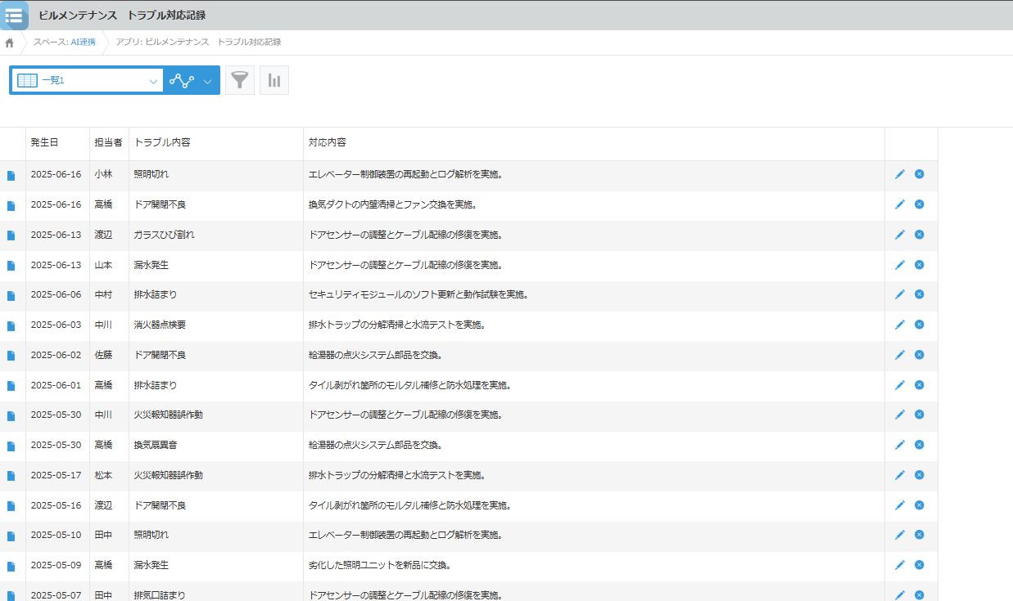Open details of 中川 消火器点検要 record
The width and height of the screenshot is (1013, 601).
point(11,325)
